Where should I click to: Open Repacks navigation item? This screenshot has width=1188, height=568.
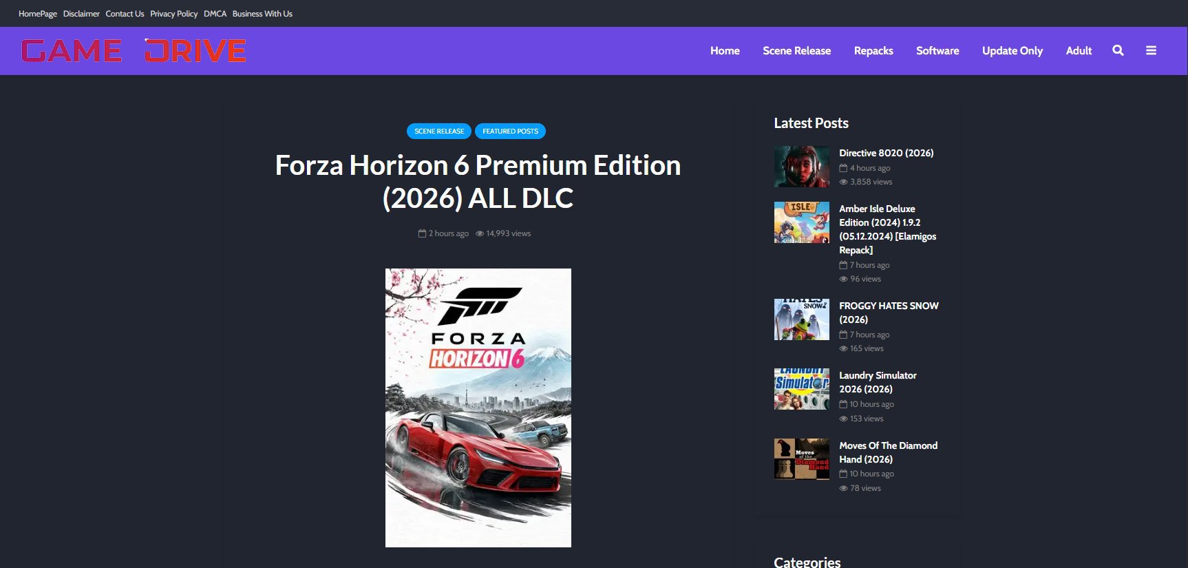click(873, 50)
